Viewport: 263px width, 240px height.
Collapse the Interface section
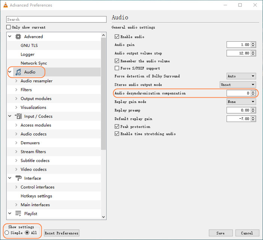10,178
